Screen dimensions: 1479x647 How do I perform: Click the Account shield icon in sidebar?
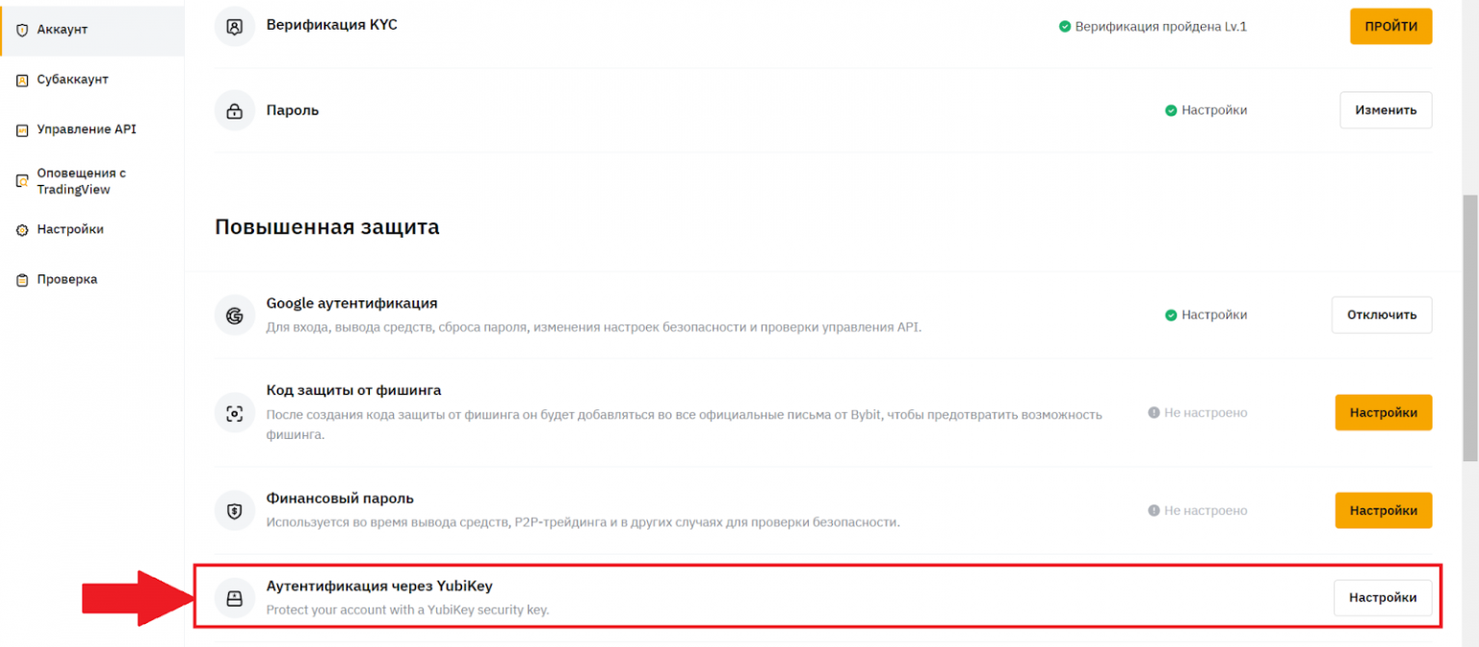click(22, 30)
